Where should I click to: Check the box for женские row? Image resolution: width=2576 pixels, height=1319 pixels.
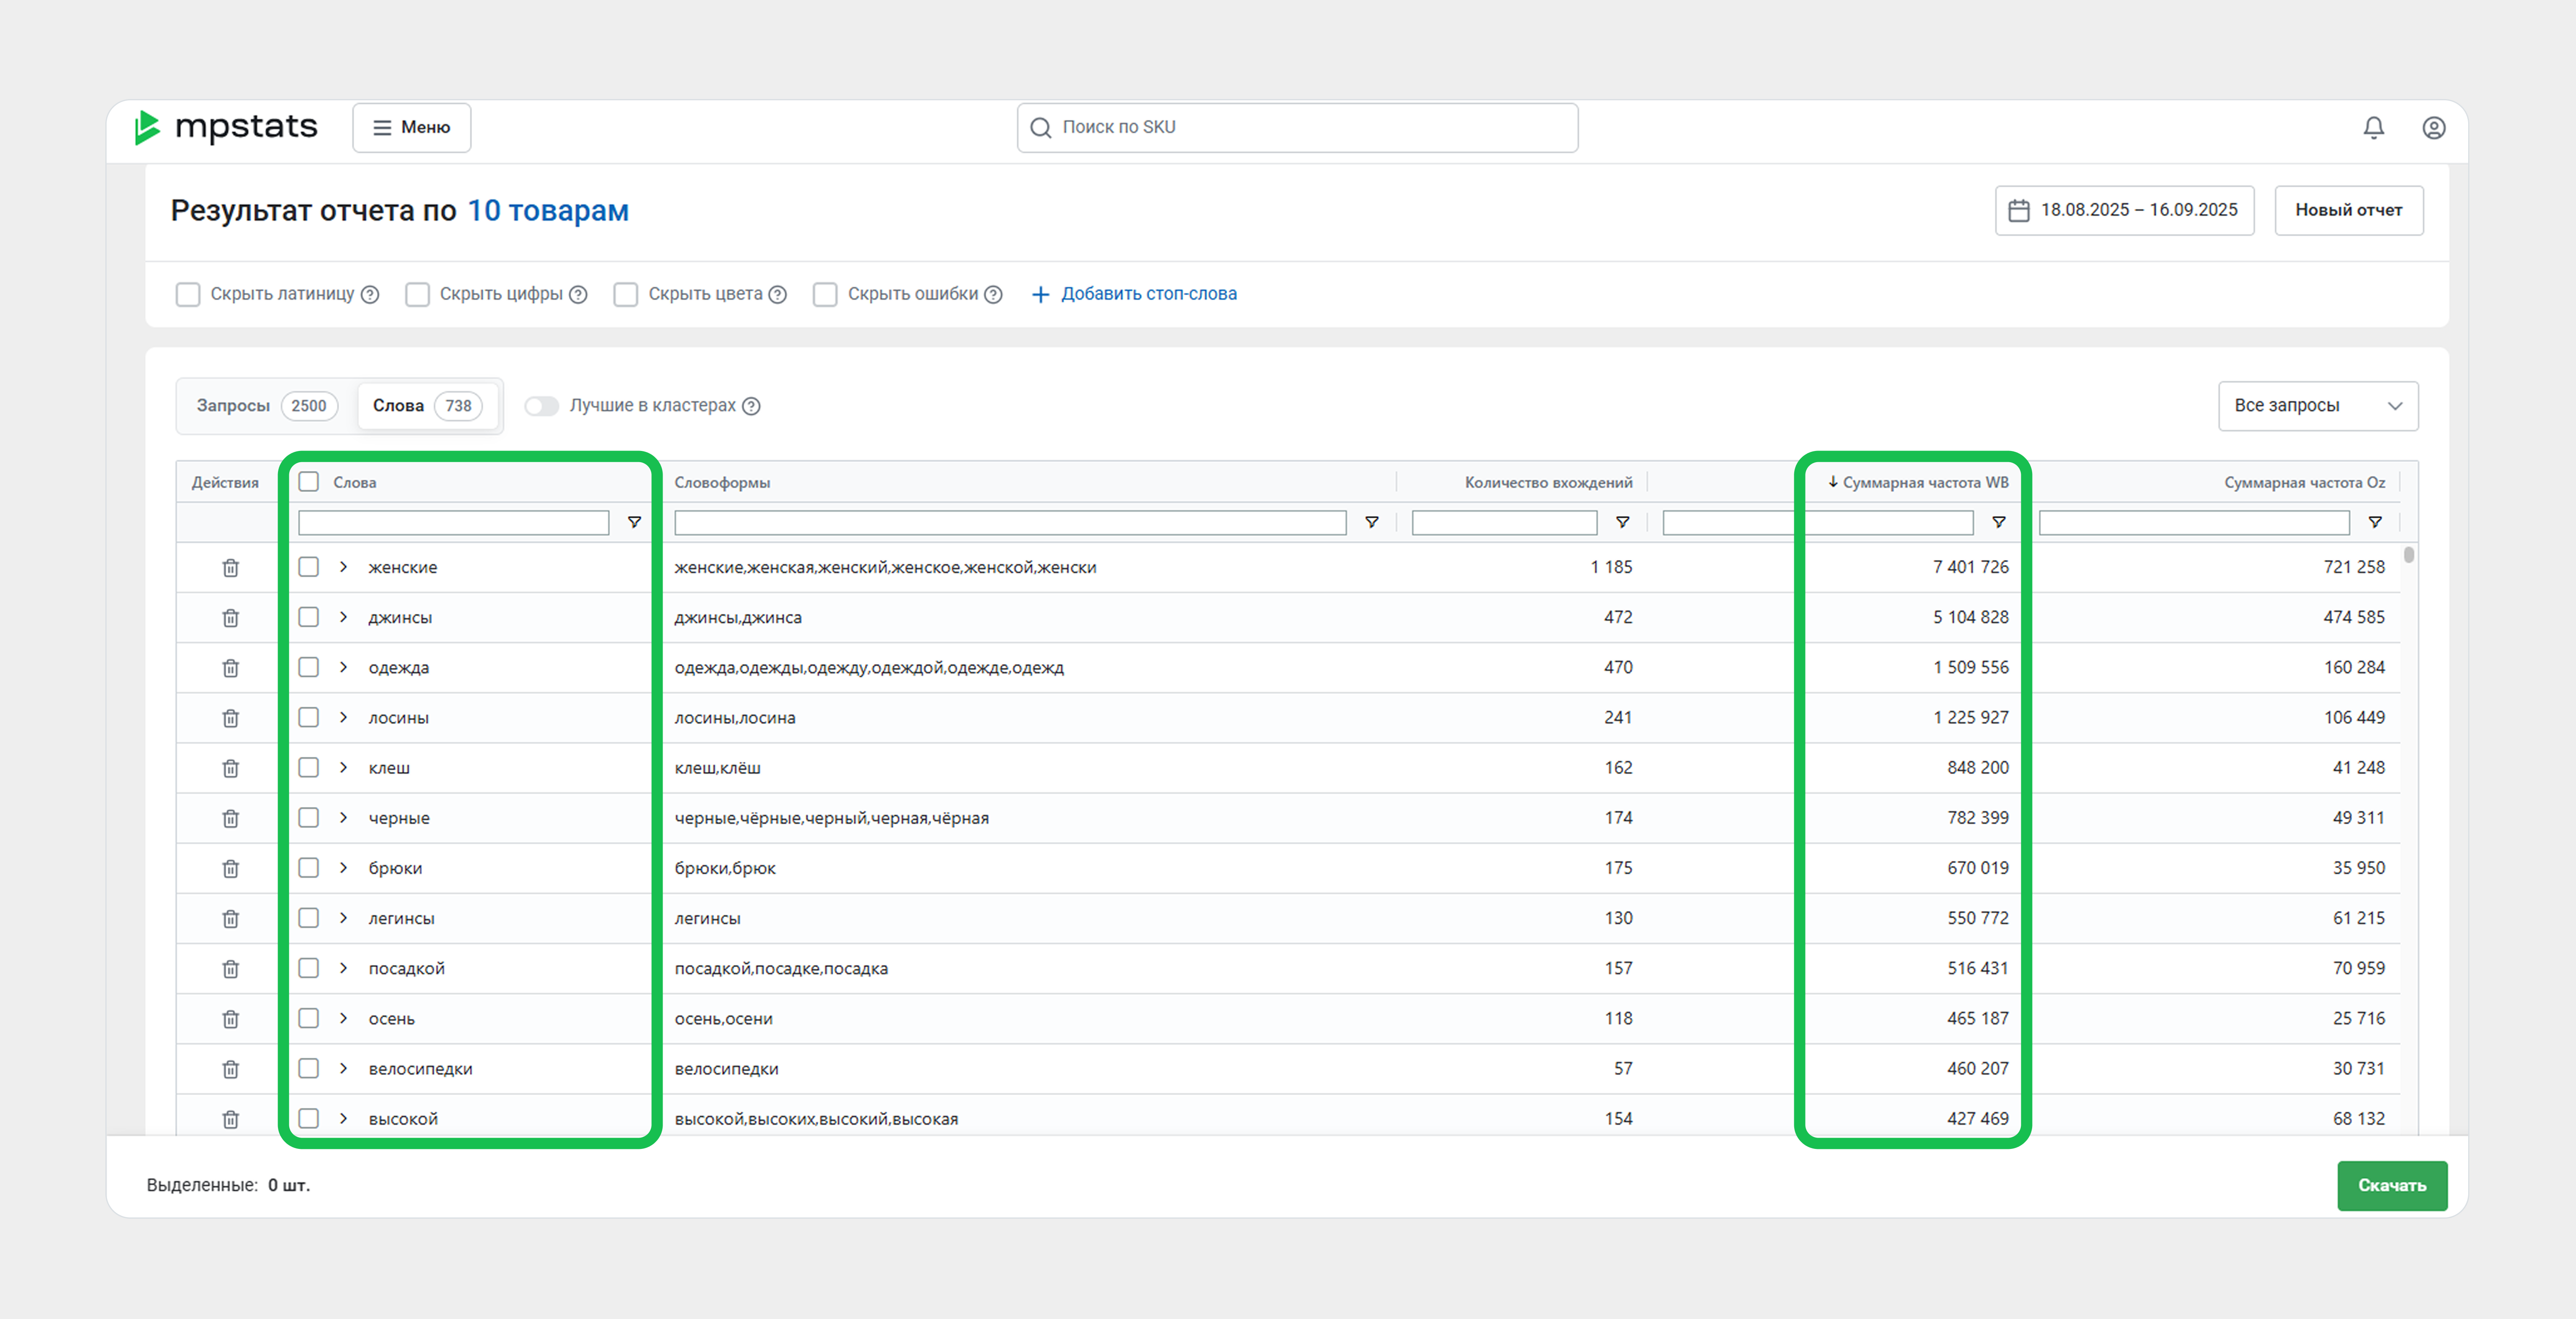point(309,567)
